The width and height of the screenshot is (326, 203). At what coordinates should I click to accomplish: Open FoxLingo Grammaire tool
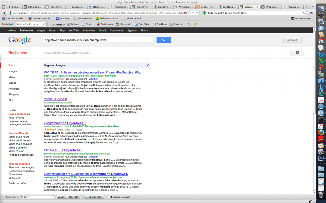[x=124, y=24]
